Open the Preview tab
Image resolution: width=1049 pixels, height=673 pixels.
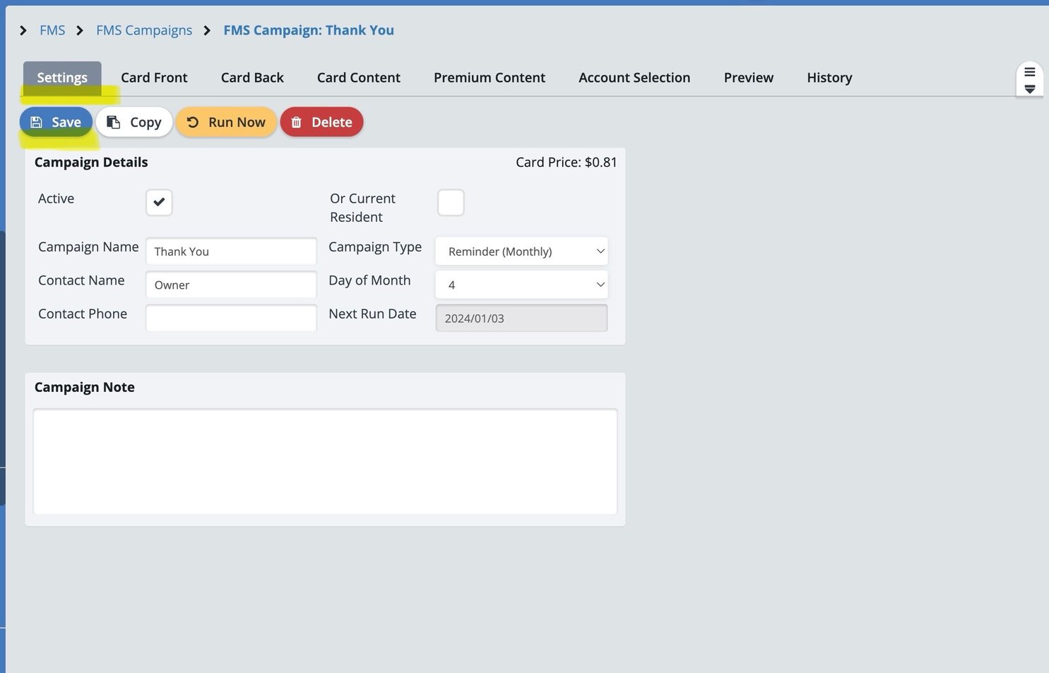(x=749, y=78)
